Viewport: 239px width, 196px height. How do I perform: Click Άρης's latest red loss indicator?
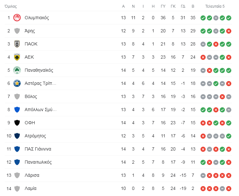(x=229, y=31)
